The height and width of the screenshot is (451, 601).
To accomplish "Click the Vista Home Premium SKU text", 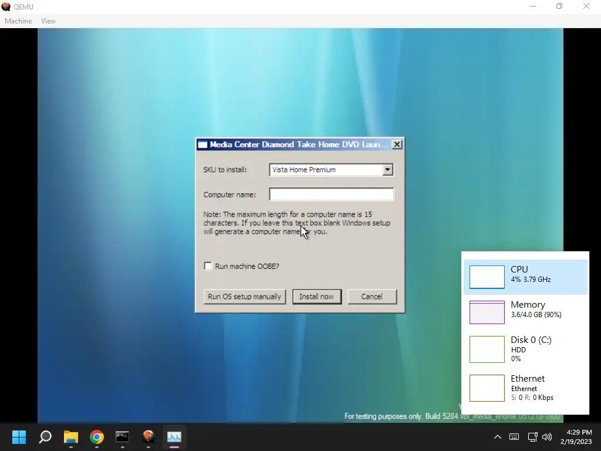I will tap(304, 170).
